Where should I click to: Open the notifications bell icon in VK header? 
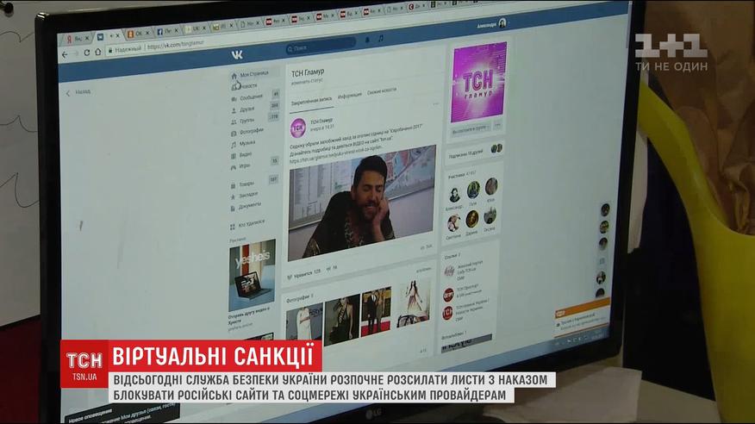[367, 40]
